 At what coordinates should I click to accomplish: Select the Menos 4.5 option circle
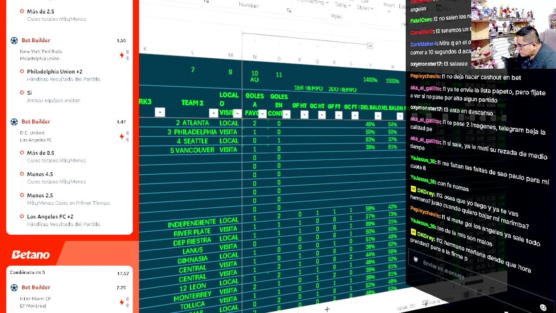[x=22, y=174]
